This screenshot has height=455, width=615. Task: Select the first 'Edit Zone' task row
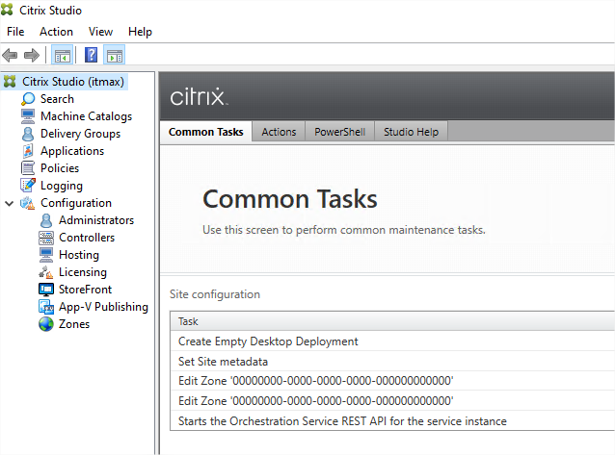pos(392,381)
